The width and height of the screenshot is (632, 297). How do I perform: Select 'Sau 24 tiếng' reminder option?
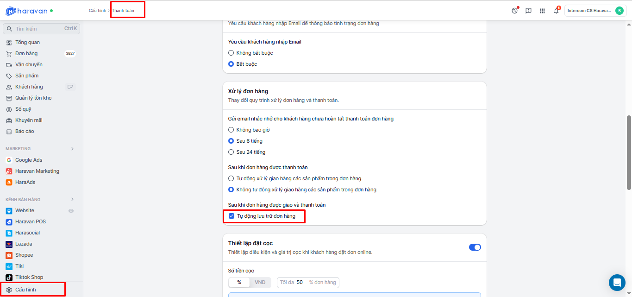point(231,152)
